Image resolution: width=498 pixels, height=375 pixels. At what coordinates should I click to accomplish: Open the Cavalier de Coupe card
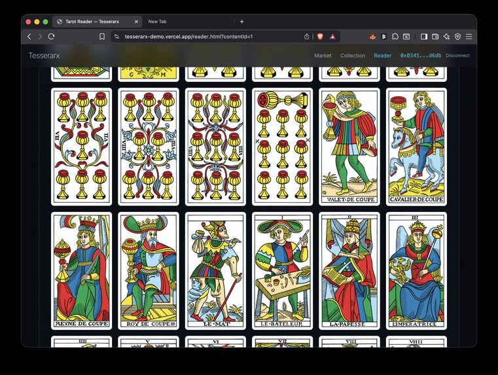[x=416, y=147]
